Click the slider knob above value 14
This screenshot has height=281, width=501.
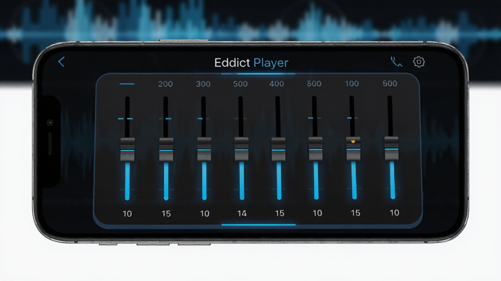click(x=241, y=149)
